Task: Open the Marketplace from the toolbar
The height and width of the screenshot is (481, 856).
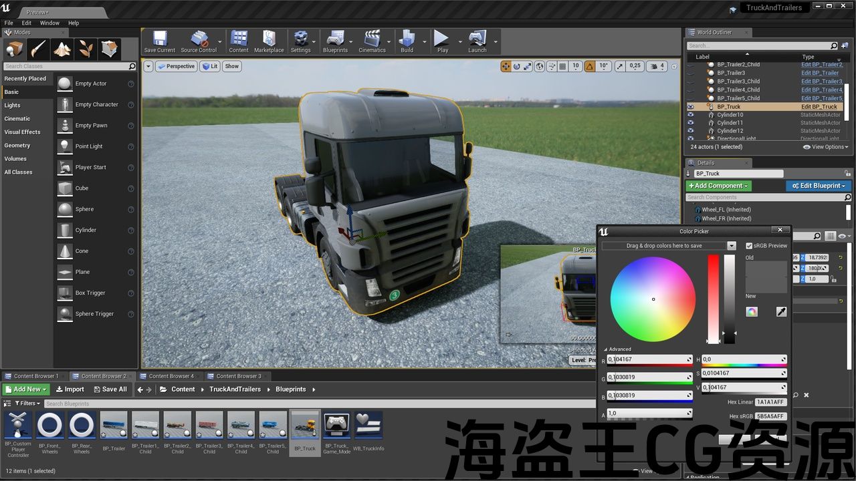Action: (269, 41)
